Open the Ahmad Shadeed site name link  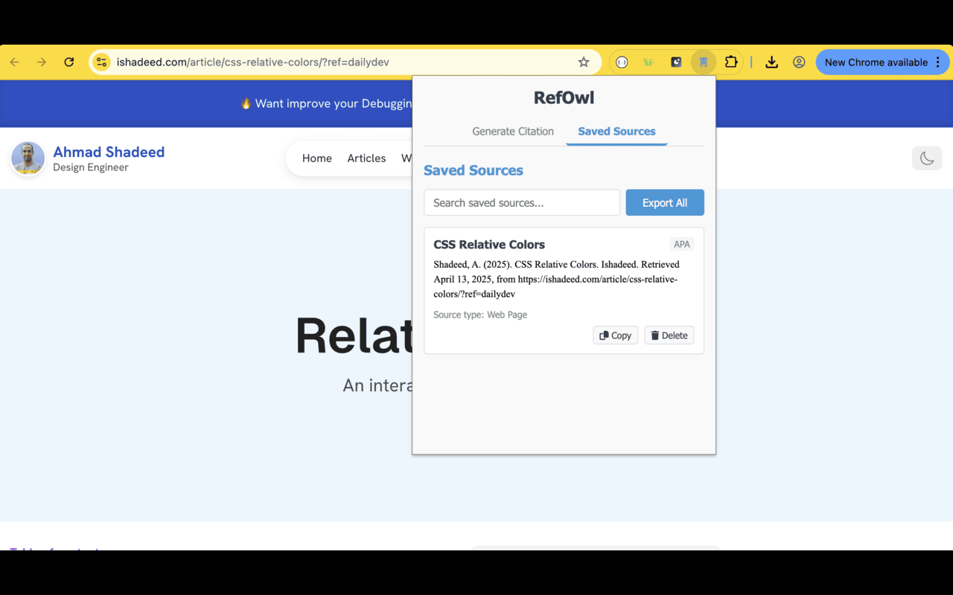click(109, 152)
